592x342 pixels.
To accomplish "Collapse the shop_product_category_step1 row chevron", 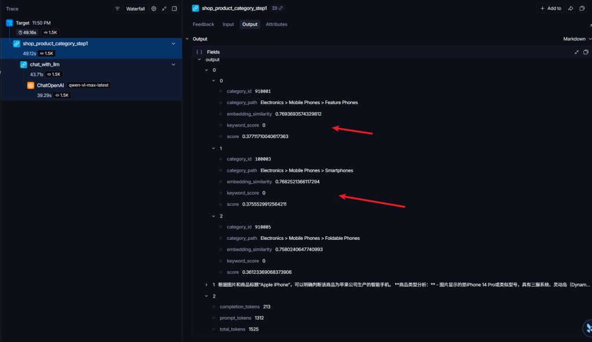I will [173, 43].
